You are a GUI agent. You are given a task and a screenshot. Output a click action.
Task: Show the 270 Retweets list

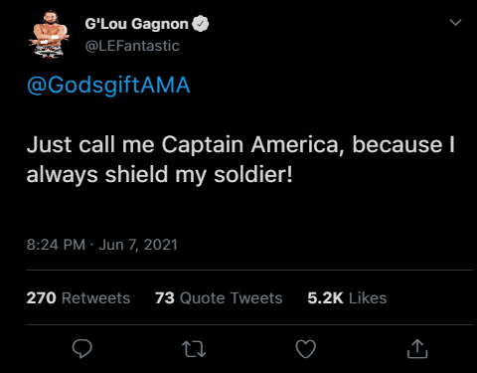79,297
